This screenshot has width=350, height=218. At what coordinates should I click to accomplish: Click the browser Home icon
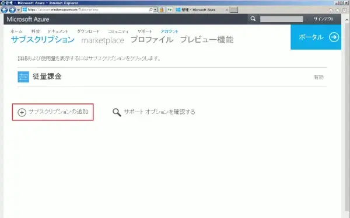pyautogui.click(x=331, y=10)
